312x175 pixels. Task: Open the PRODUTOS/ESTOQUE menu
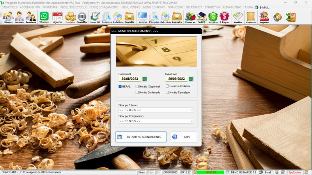pyautogui.click(x=74, y=7)
